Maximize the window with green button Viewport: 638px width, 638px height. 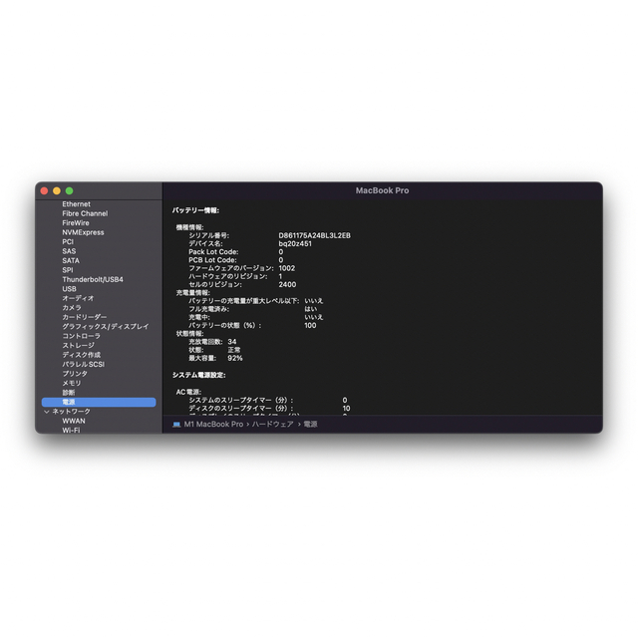70,190
